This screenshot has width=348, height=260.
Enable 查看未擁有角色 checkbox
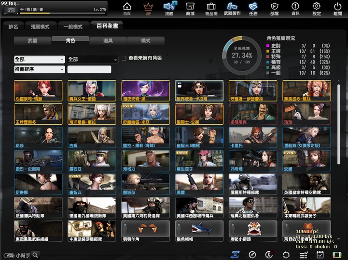[x=124, y=58]
